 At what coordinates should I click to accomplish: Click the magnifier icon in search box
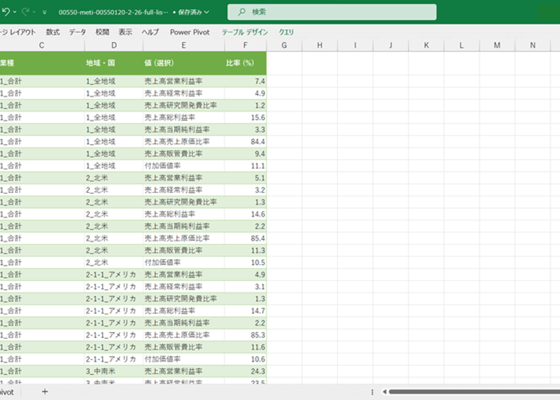(x=242, y=12)
